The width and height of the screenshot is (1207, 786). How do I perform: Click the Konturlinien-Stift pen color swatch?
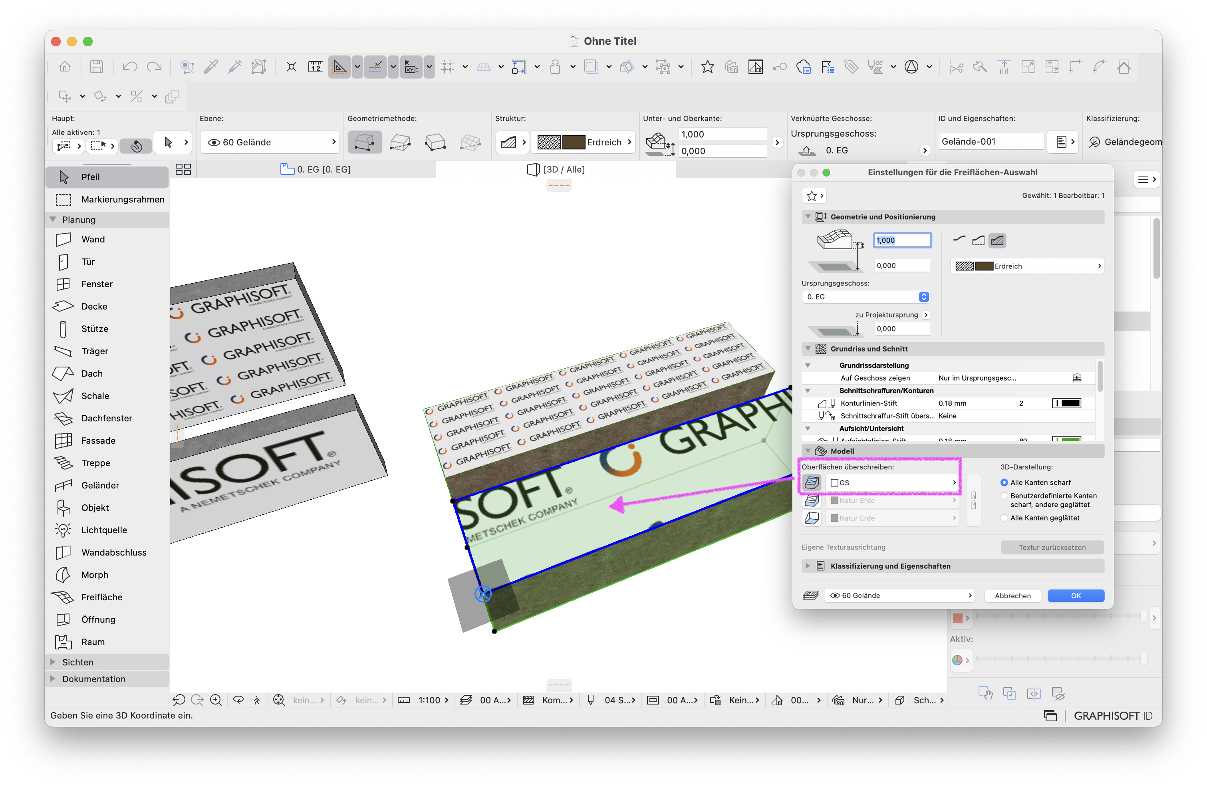click(x=1066, y=403)
